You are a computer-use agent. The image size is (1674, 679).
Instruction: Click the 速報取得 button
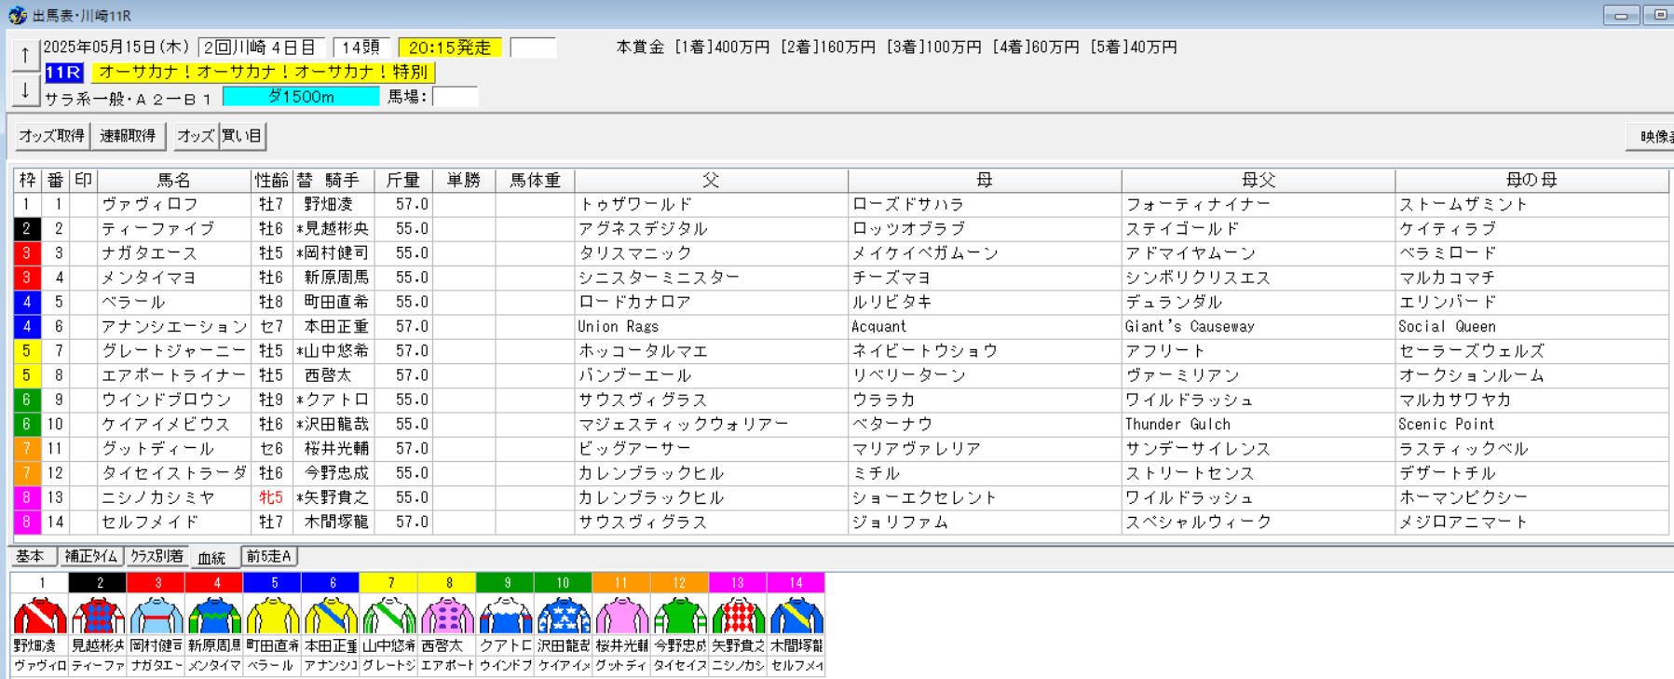[128, 136]
